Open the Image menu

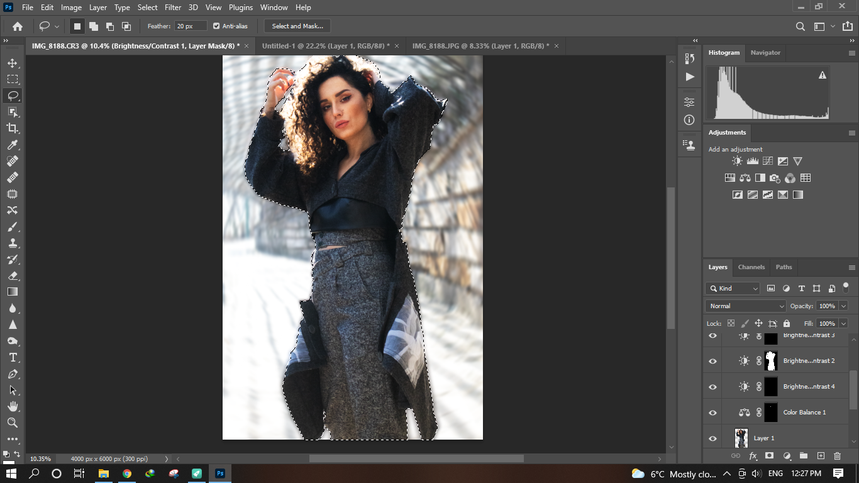[71, 8]
